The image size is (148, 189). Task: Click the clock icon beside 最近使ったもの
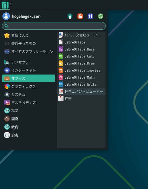click(7, 43)
